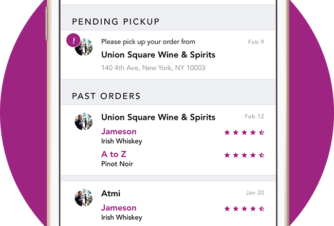The width and height of the screenshot is (334, 226).
Task: Tap the purple exclamation alert badge
Action: [73, 40]
